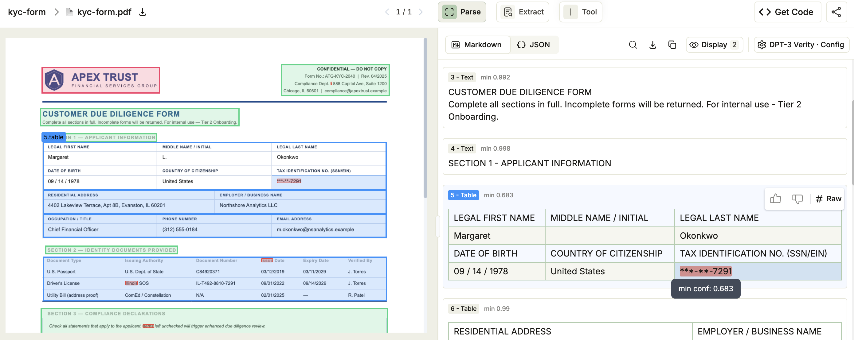Viewport: 854px width, 340px height.
Task: Click 'min 0.683' confidence beside 5 - Table
Action: [x=498, y=195]
